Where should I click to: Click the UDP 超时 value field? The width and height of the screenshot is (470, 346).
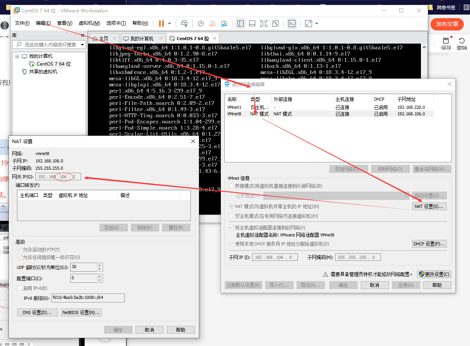[x=83, y=267]
